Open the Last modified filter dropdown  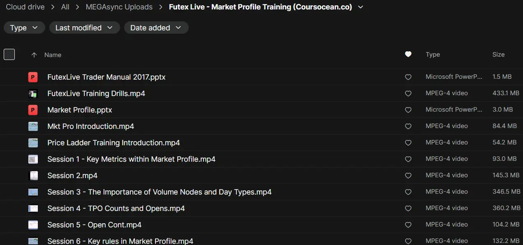pos(85,27)
